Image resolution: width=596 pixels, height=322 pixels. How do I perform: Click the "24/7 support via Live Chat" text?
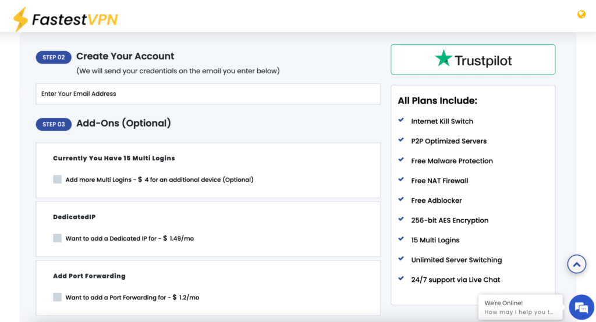[455, 280]
